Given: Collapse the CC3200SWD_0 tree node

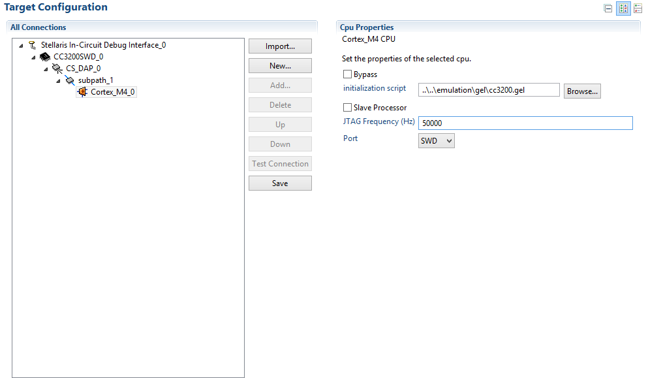Looking at the screenshot, I should (33, 57).
